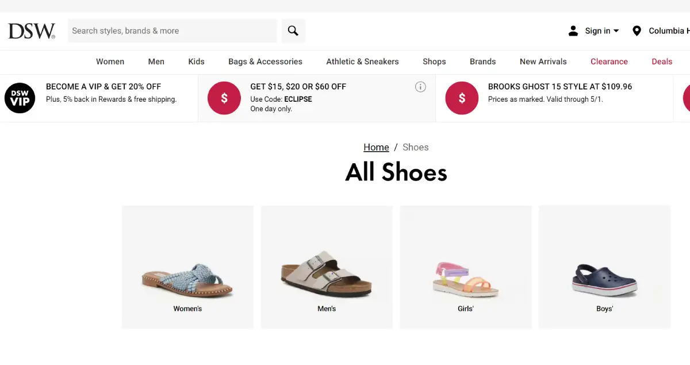This screenshot has width=690, height=365.
Task: Click the DSW logo
Action: tap(31, 30)
